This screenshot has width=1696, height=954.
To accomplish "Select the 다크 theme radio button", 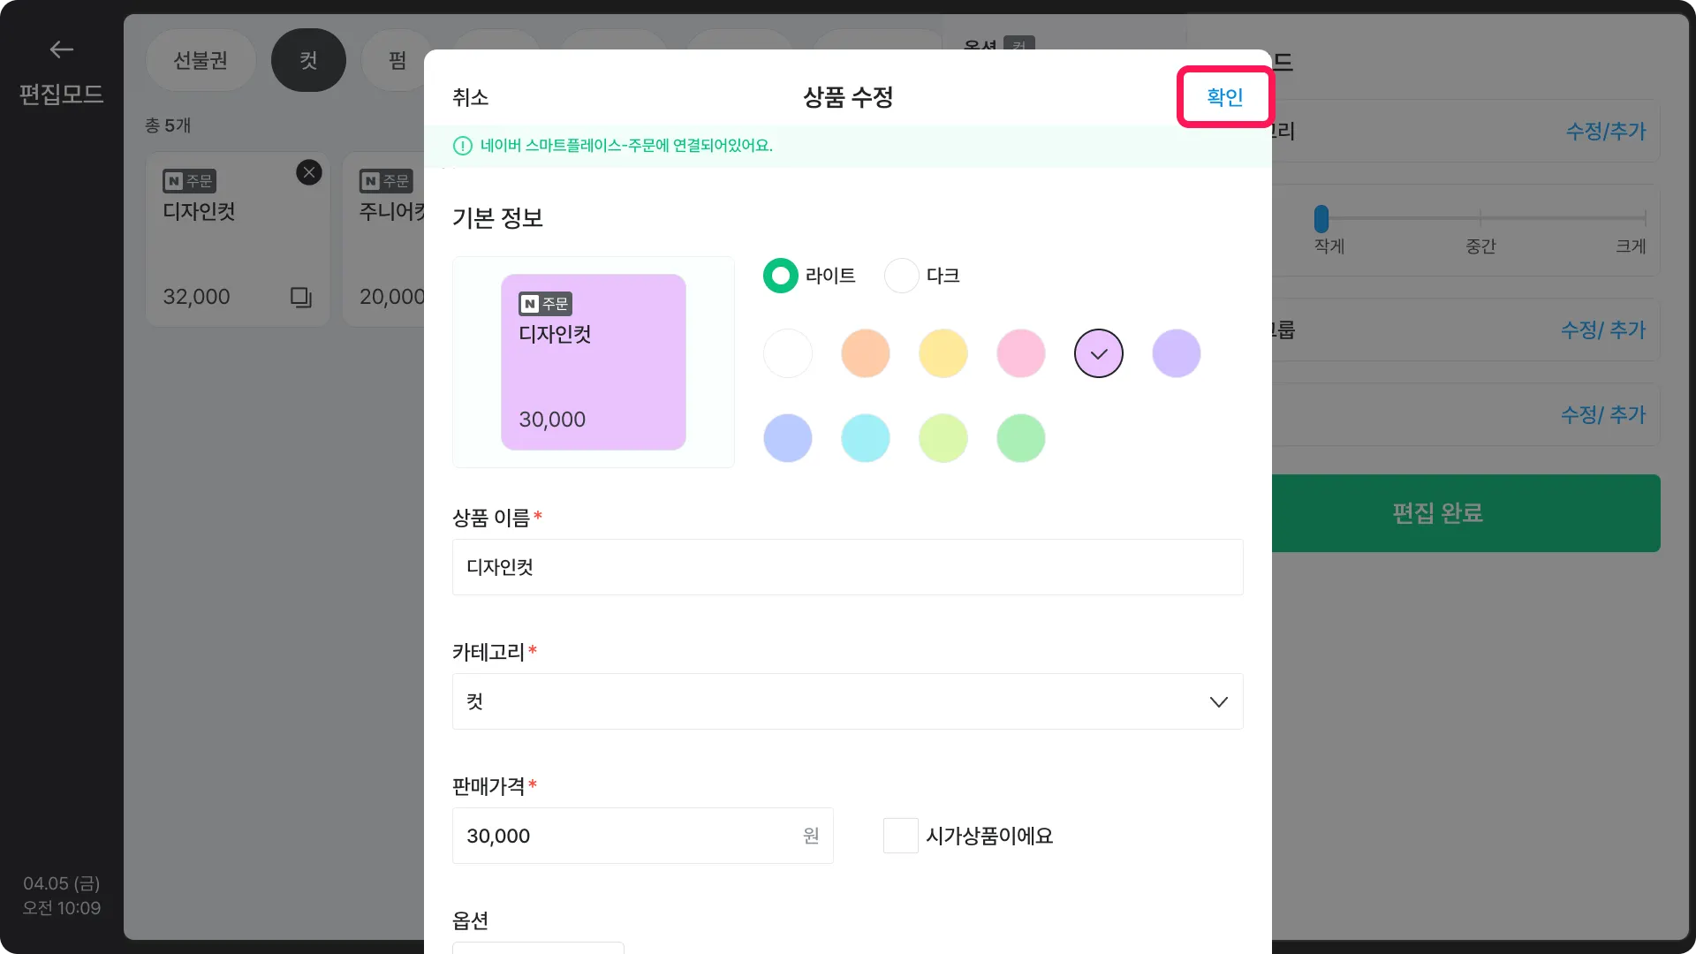I will 901,276.
